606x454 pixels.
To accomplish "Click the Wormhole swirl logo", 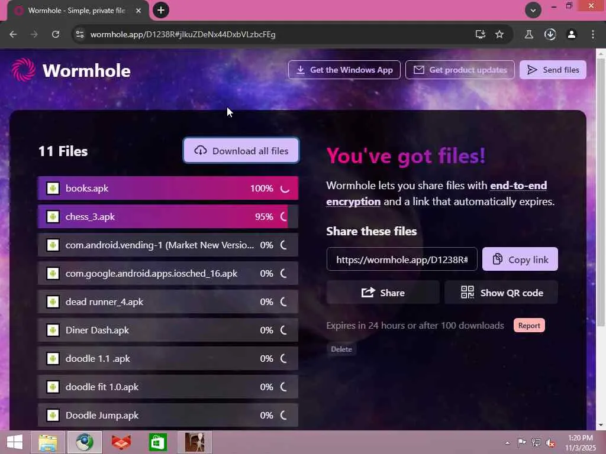I will coord(23,70).
